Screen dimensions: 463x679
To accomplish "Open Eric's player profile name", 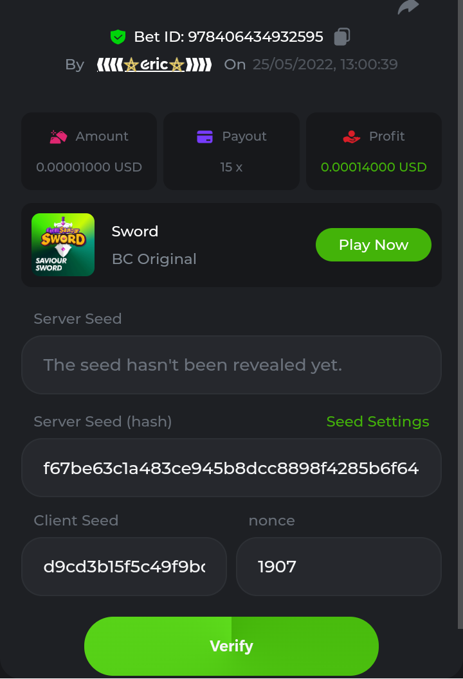I will pos(154,64).
